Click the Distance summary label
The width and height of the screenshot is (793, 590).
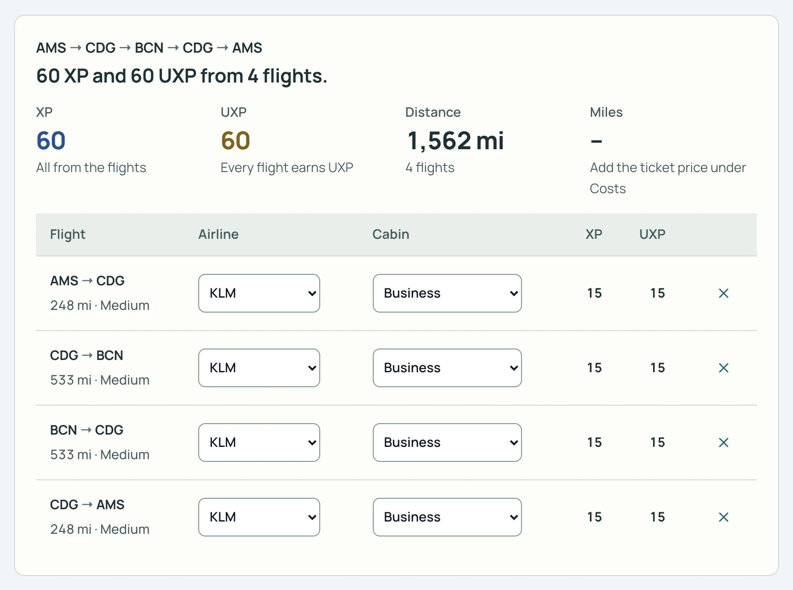pos(433,112)
